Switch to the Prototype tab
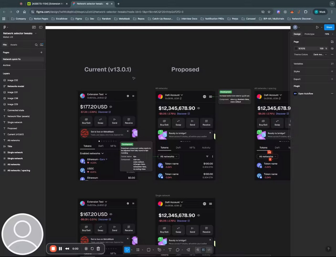The width and height of the screenshot is (336, 257). pyautogui.click(x=309, y=34)
